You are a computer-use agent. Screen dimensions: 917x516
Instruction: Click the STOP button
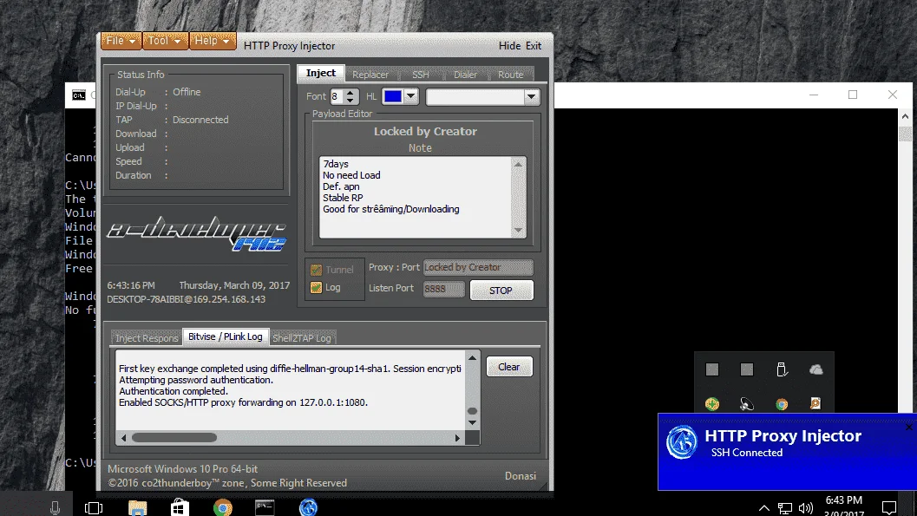point(501,291)
